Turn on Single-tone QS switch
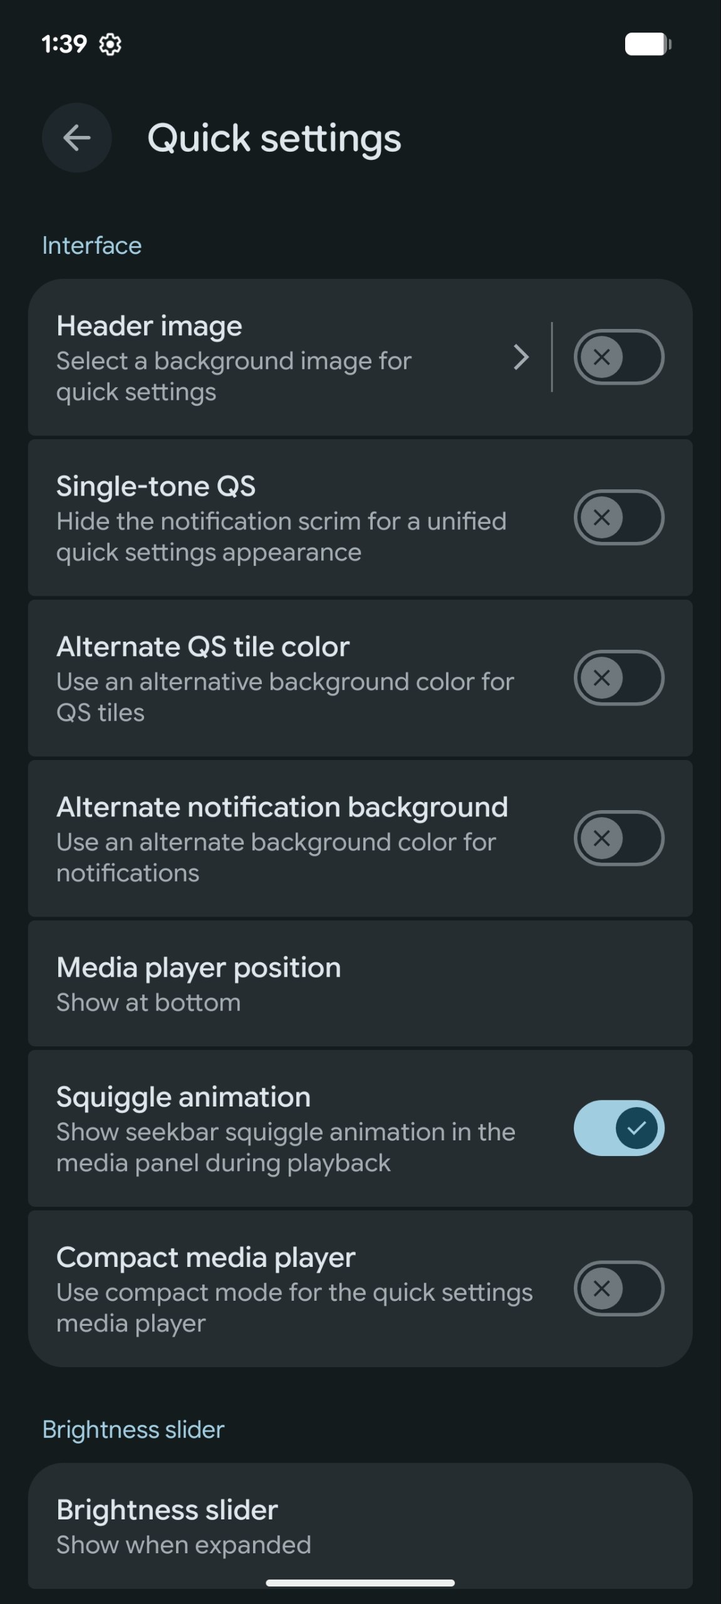Screen dimensions: 721x1604 (619, 518)
